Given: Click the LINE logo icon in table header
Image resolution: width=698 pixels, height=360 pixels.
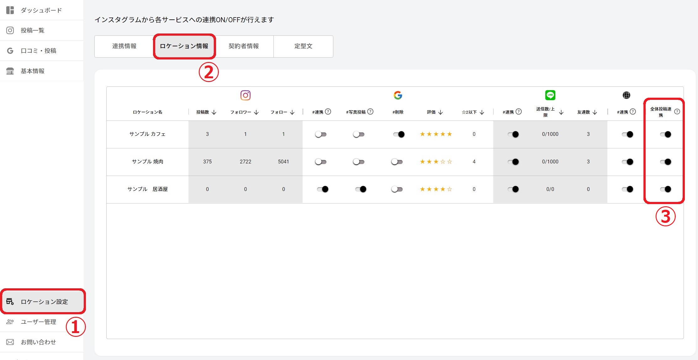Looking at the screenshot, I should pyautogui.click(x=550, y=95).
